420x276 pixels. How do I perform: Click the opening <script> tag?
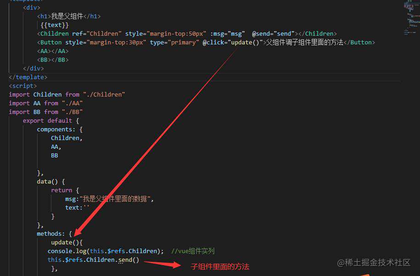pyautogui.click(x=23, y=86)
